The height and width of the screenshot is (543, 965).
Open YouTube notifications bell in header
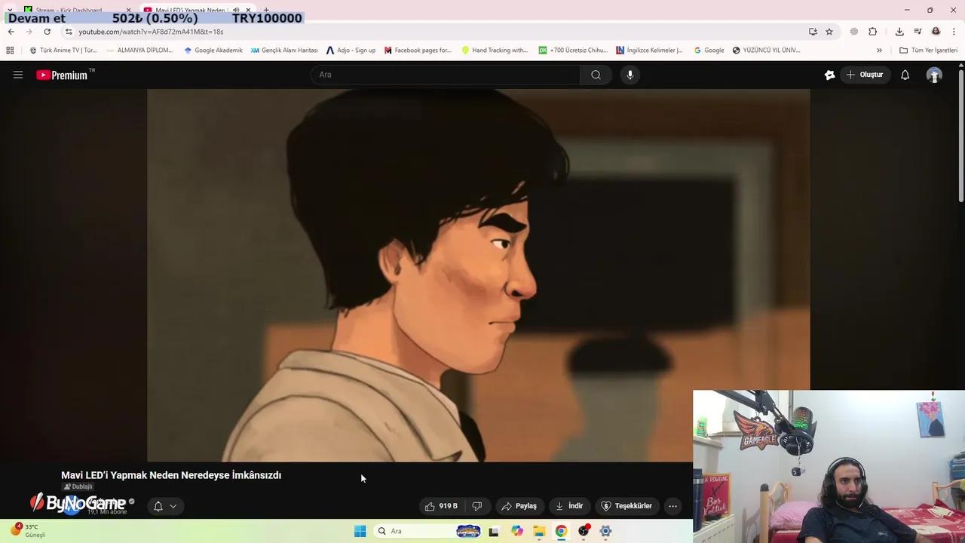[905, 75]
